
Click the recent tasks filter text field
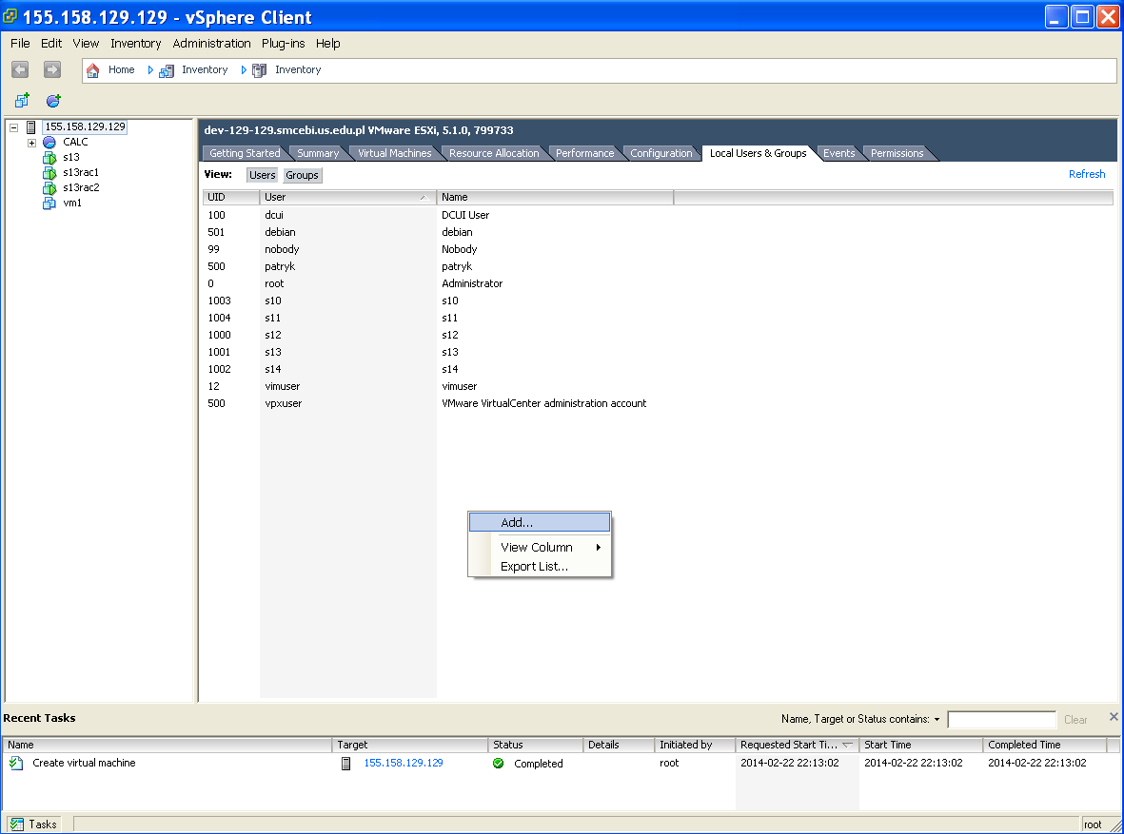1001,719
